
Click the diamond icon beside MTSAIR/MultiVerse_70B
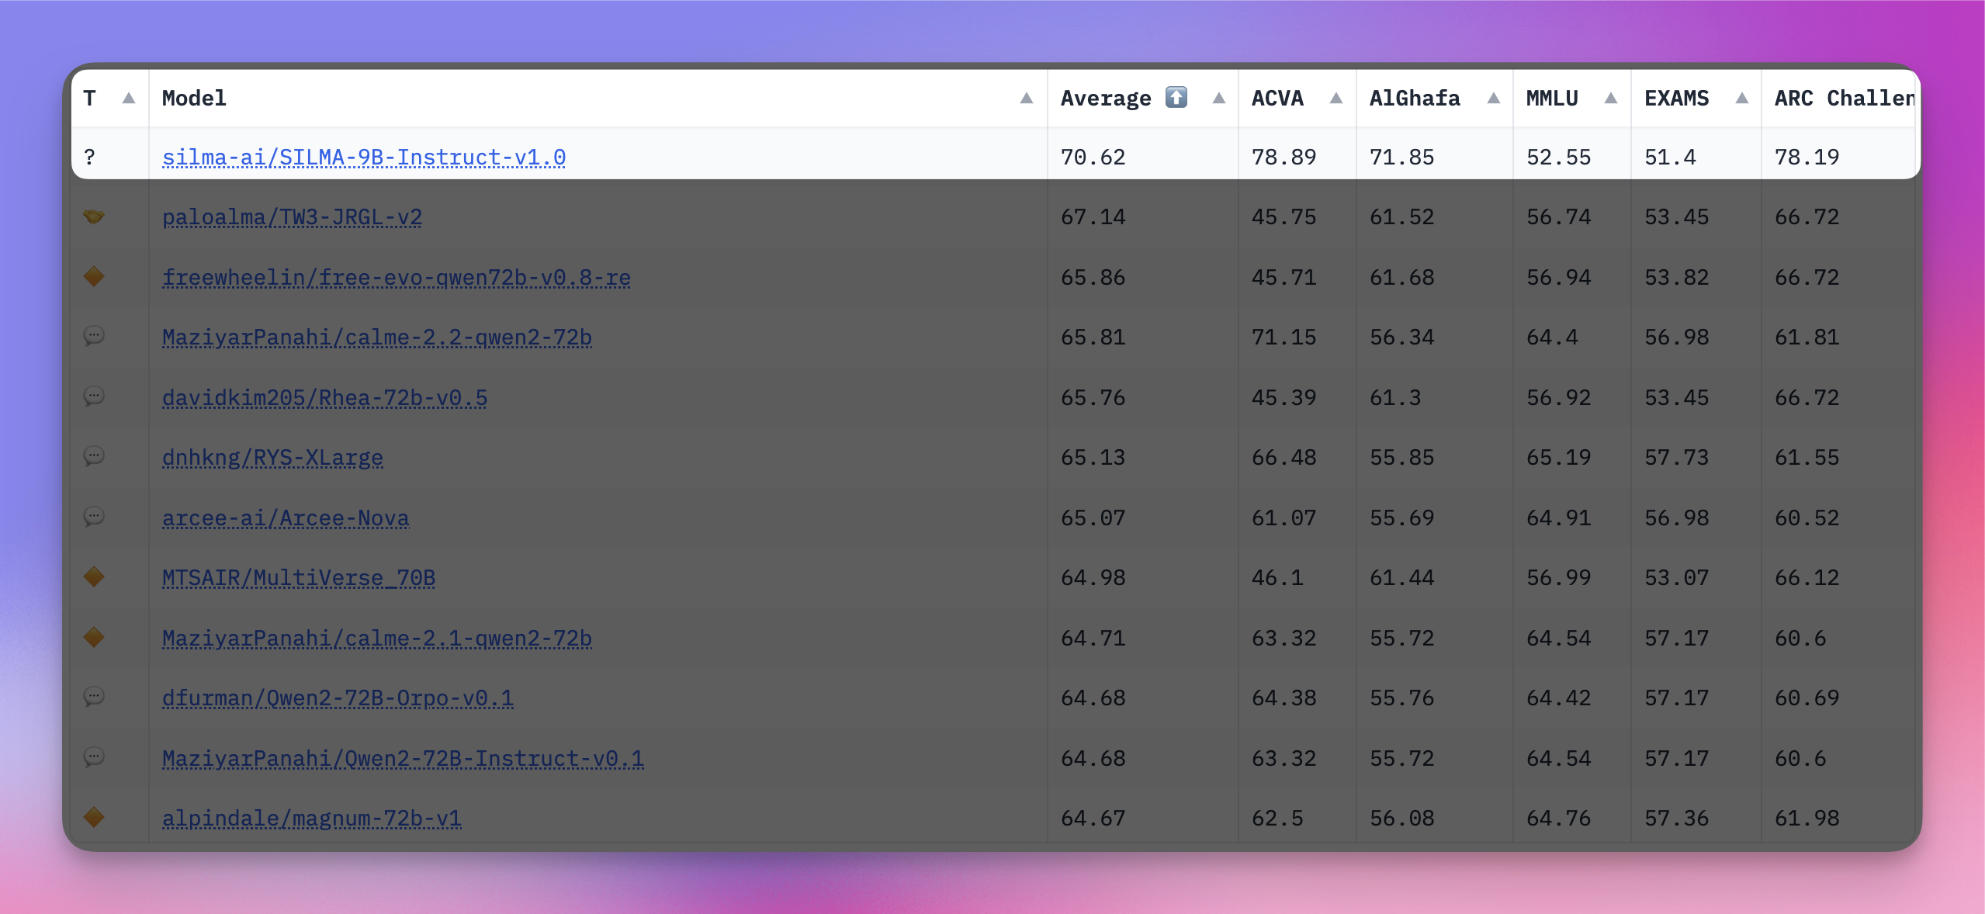[94, 577]
